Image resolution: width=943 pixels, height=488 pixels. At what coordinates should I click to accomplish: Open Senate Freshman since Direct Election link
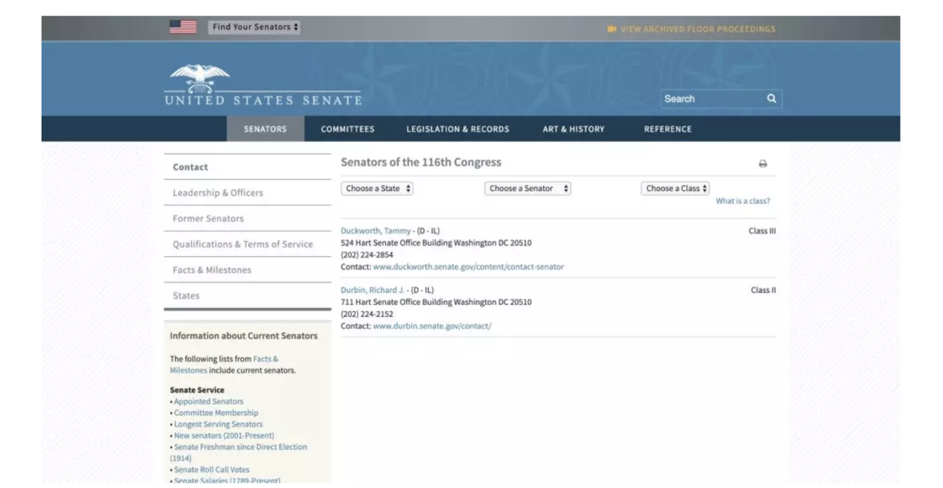pos(239,452)
